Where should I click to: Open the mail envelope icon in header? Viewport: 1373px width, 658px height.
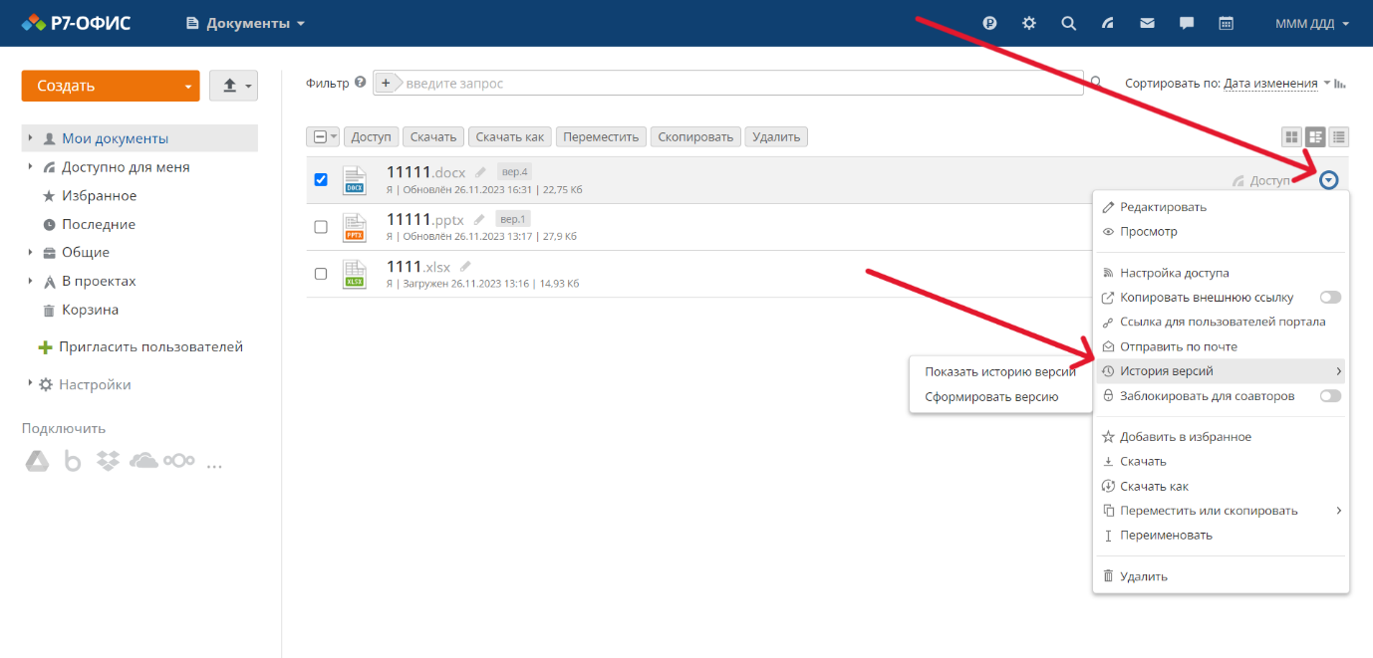tap(1147, 23)
